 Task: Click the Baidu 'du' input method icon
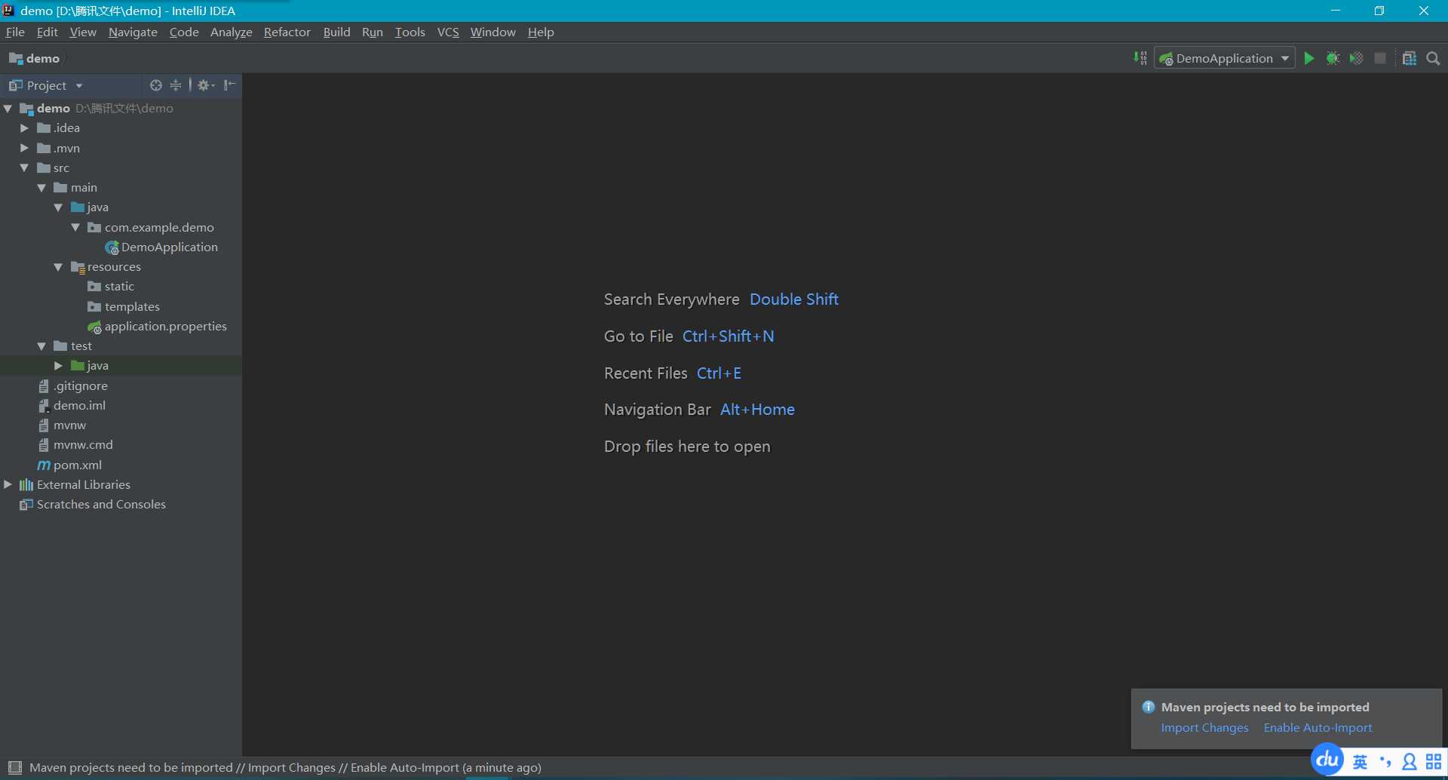1327,760
